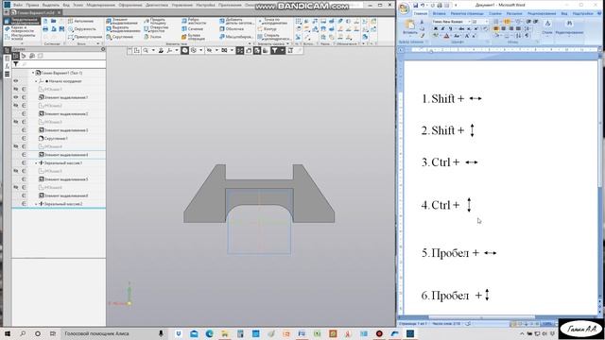Click the font color swatch in Word
The height and width of the screenshot is (340, 605).
tap(446, 36)
